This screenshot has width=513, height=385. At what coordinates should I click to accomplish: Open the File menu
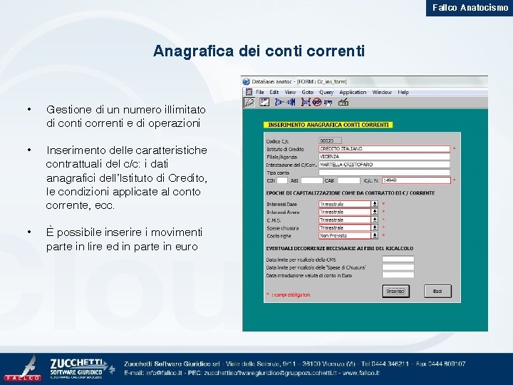(260, 92)
